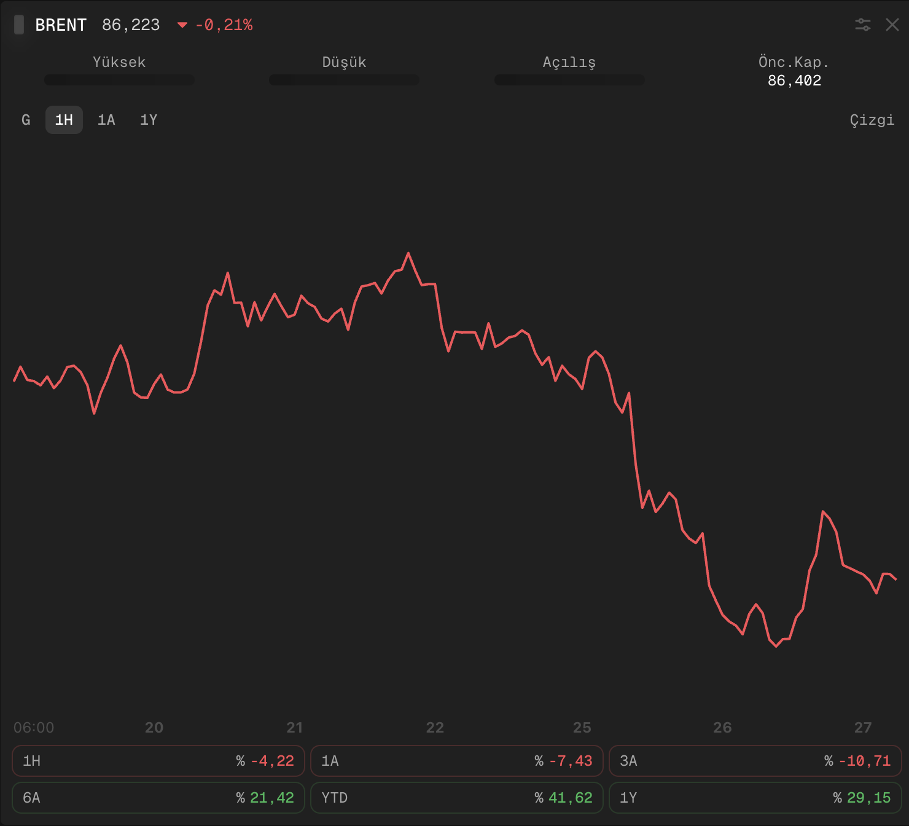Image resolution: width=909 pixels, height=826 pixels.
Task: Click the 26 date axis label
Action: pyautogui.click(x=722, y=728)
